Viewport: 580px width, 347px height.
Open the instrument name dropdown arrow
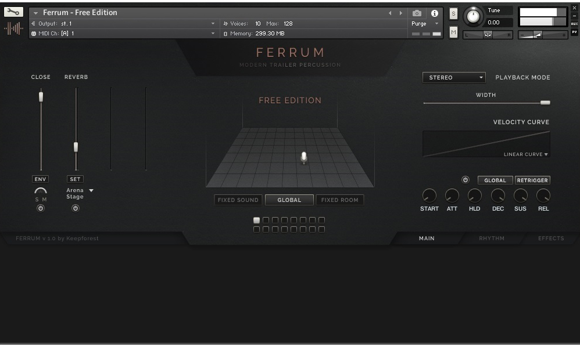click(35, 13)
